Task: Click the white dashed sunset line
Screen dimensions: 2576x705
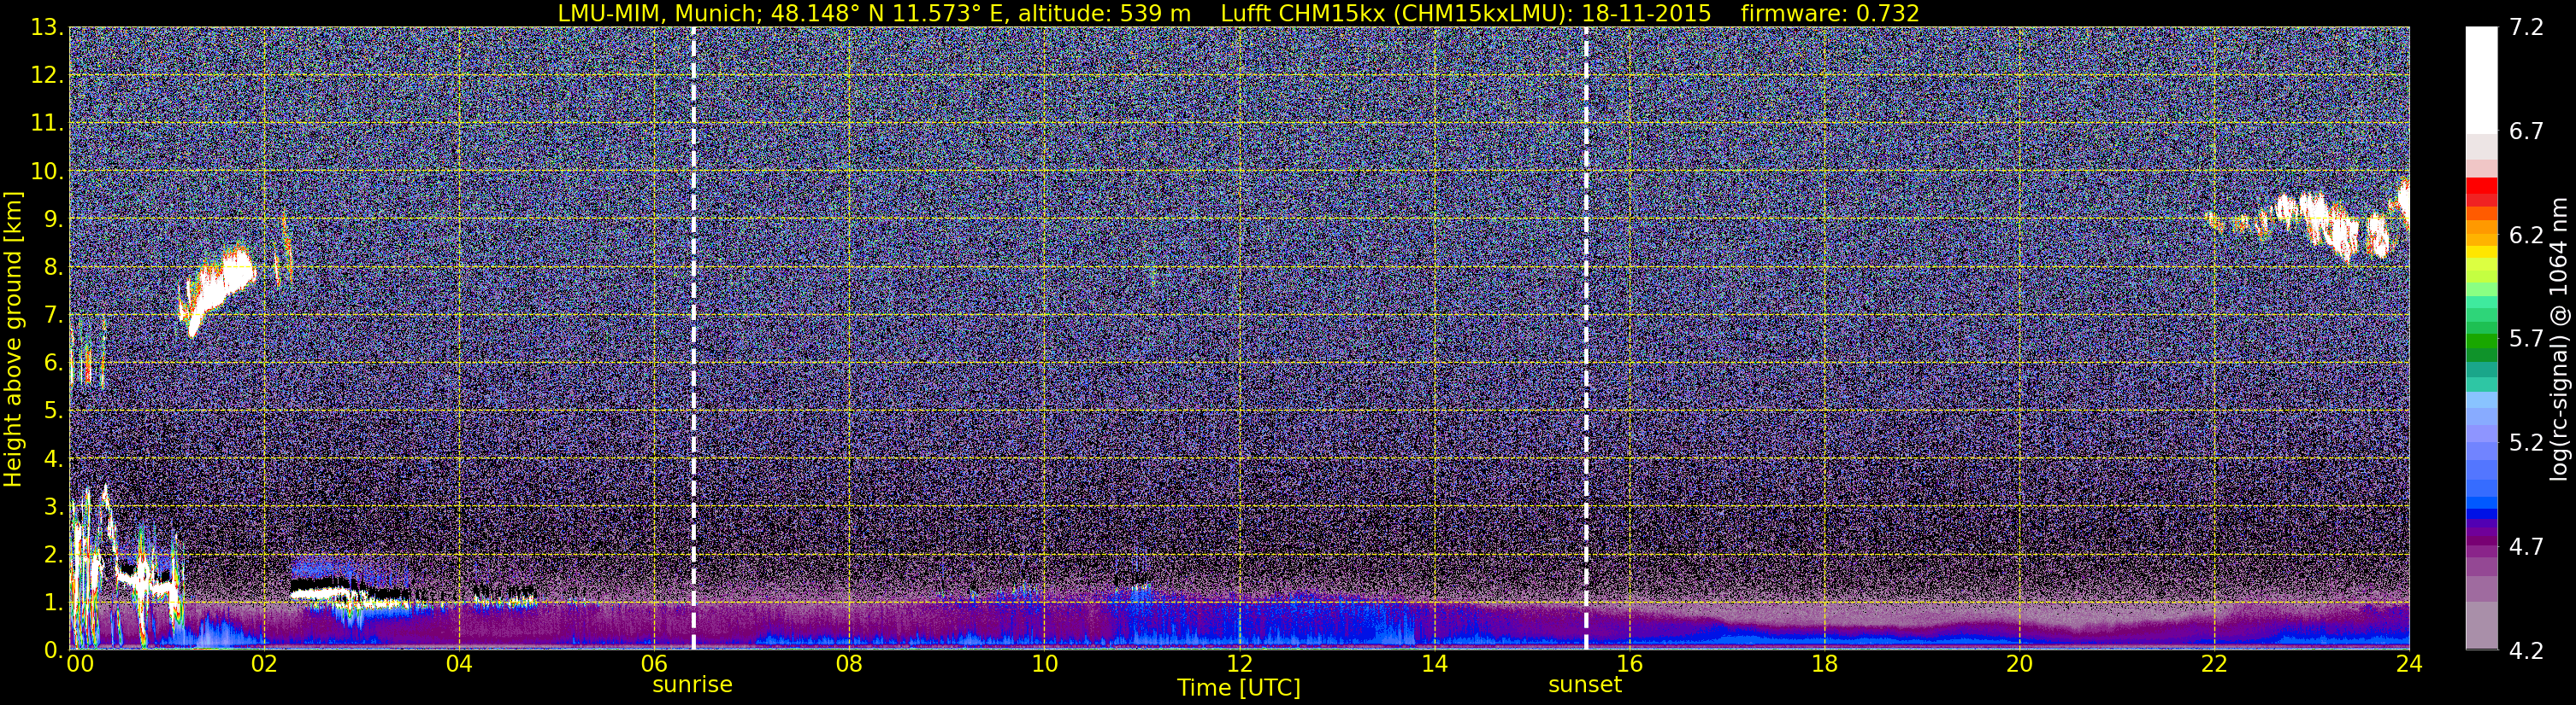Action: [1586, 339]
